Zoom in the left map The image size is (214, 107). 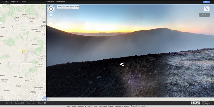coord(1,6)
